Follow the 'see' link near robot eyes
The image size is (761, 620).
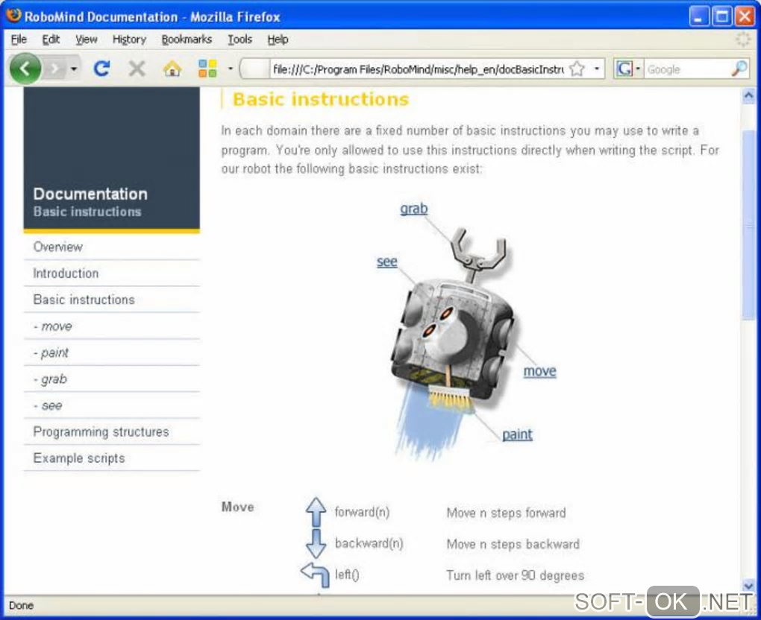[386, 262]
